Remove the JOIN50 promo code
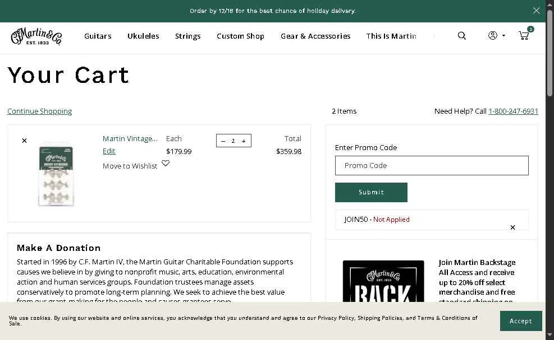Screen dimensions: 554x340 512,227
